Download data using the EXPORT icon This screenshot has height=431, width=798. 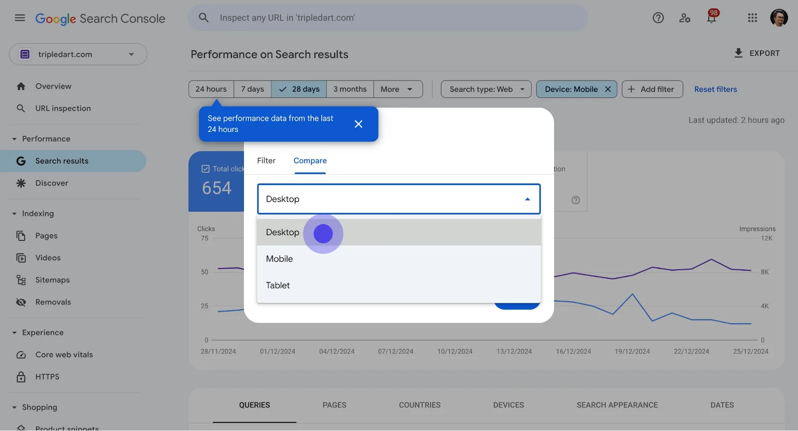[739, 53]
